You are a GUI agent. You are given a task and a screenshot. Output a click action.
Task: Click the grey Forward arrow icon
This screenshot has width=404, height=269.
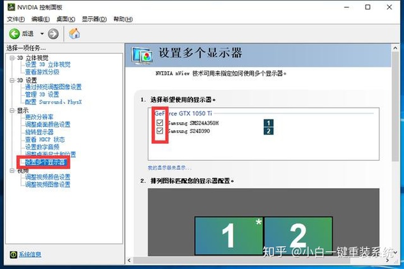[53, 34]
